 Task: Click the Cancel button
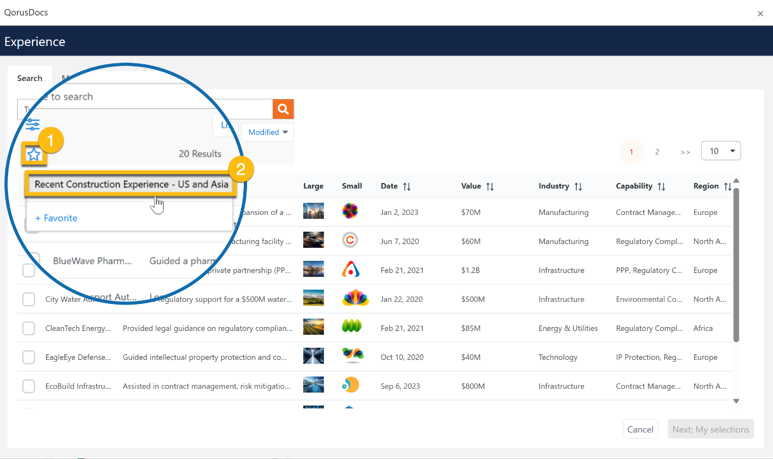point(641,429)
